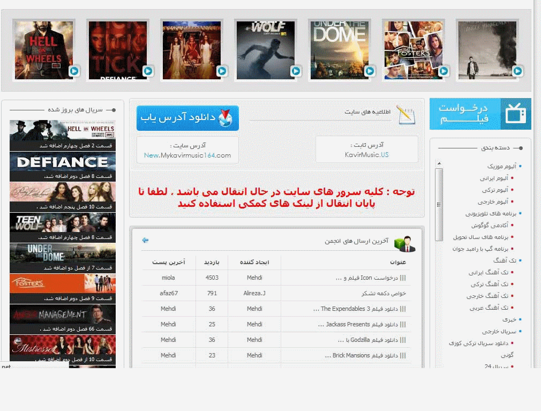
Task: Open forum topic خواص دکمه تشکر
Action: coord(384,293)
